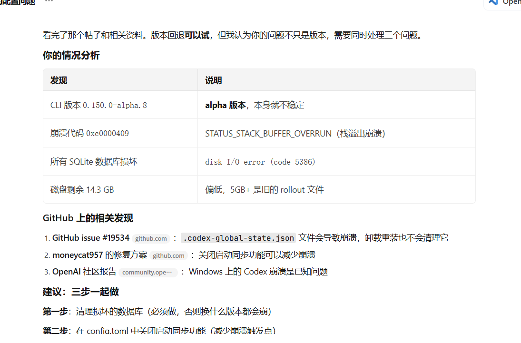Click the VS Code Open button

coord(503,3)
